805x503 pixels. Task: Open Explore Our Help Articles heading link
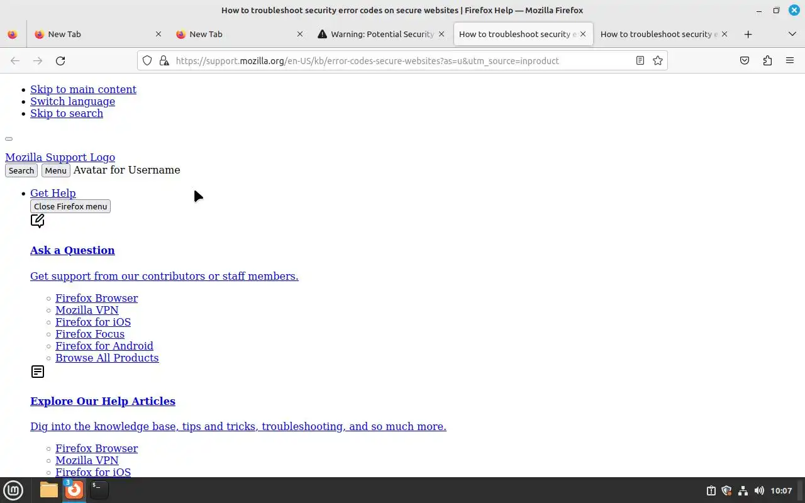click(103, 401)
